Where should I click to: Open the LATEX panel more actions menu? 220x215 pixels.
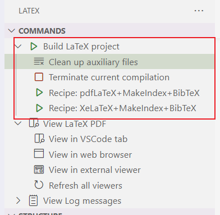[199, 11]
